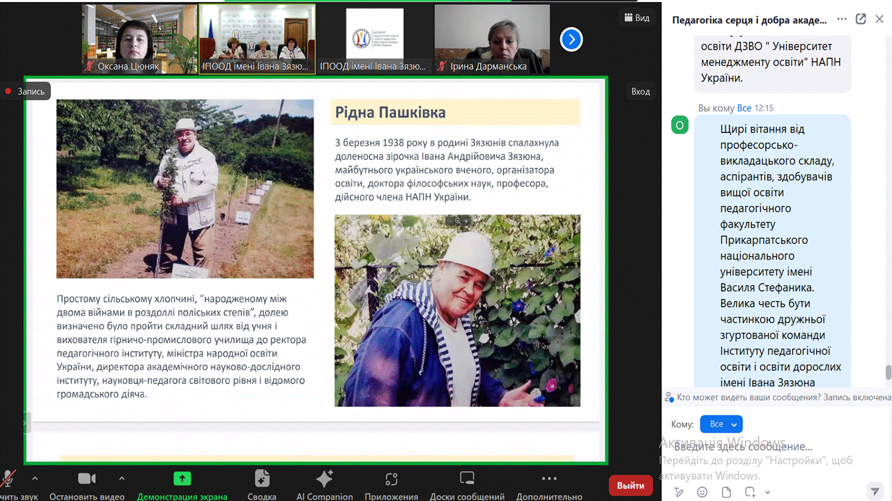Show next participants with the blue arrow

tap(571, 40)
